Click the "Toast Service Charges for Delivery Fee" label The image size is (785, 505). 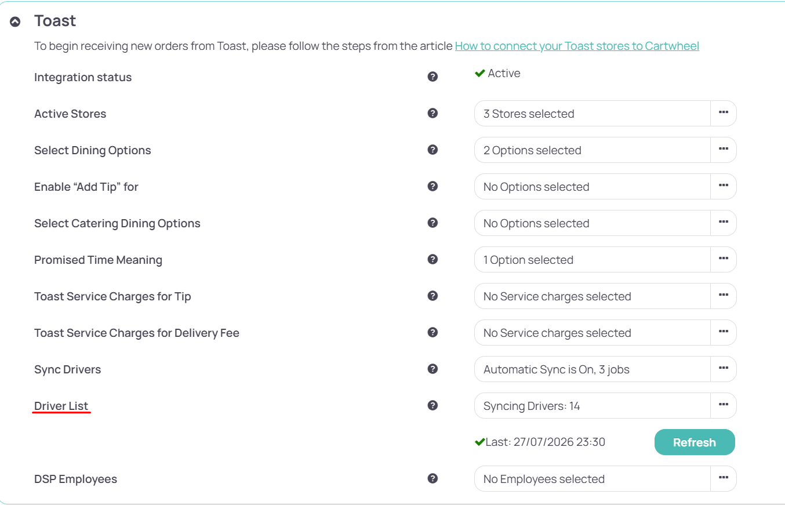pyautogui.click(x=137, y=333)
